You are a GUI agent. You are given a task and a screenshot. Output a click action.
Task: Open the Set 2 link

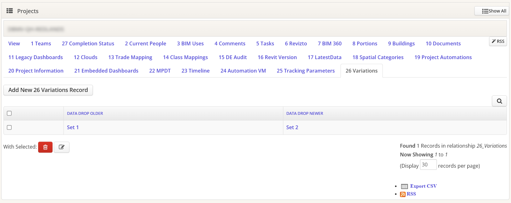click(292, 127)
